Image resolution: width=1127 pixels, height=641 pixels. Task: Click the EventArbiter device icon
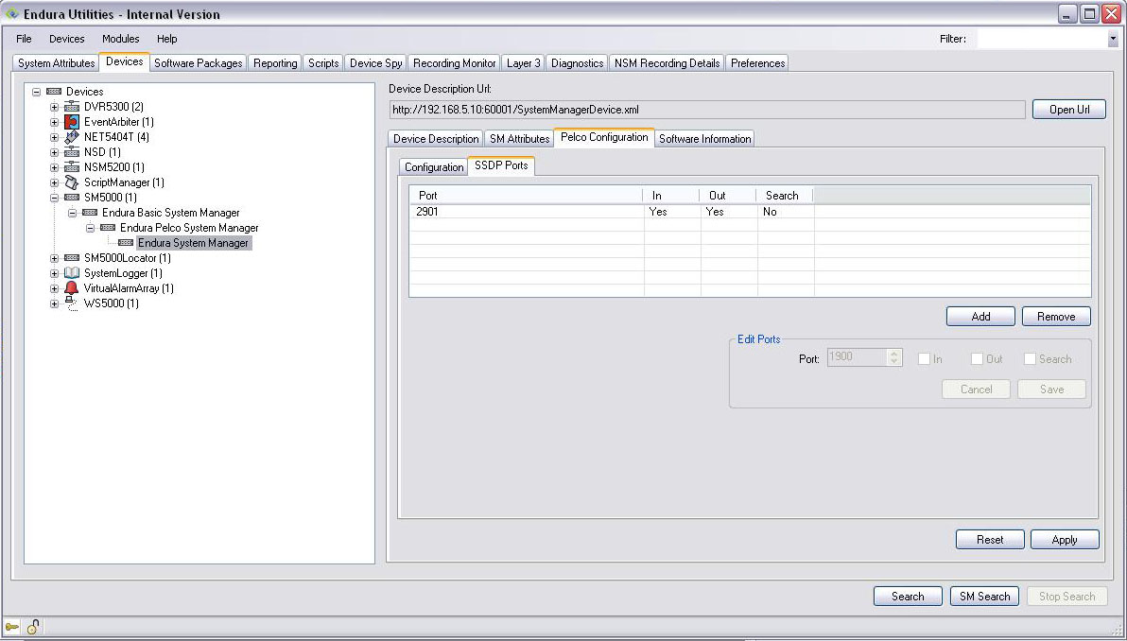tap(72, 122)
